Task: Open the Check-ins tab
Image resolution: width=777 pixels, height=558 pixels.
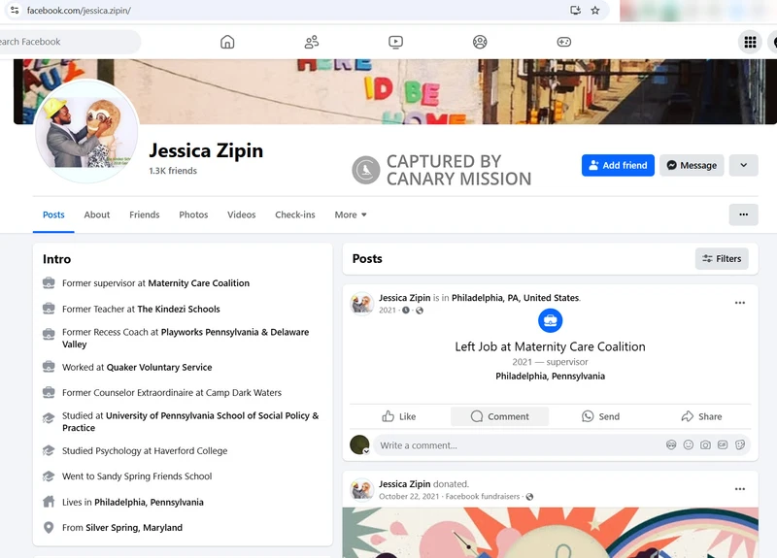Action: coord(295,214)
